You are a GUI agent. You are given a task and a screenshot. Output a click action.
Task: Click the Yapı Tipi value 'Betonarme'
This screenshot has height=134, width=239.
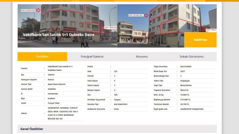[186, 85]
